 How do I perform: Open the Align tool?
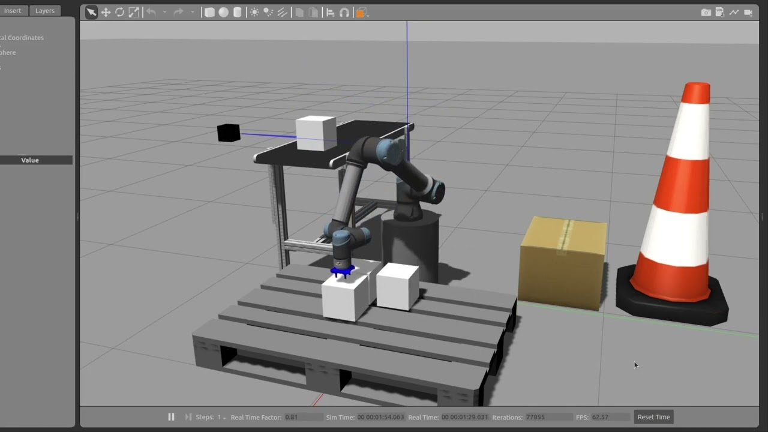coord(331,12)
